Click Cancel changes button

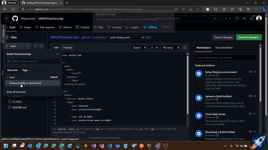(223, 37)
